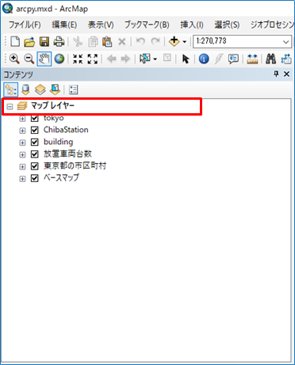Select the Pan hand tool
The height and width of the screenshot is (365, 295).
[x=44, y=59]
